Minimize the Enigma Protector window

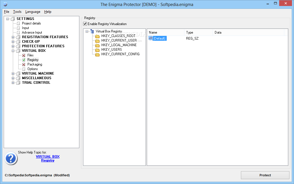click(268, 3)
